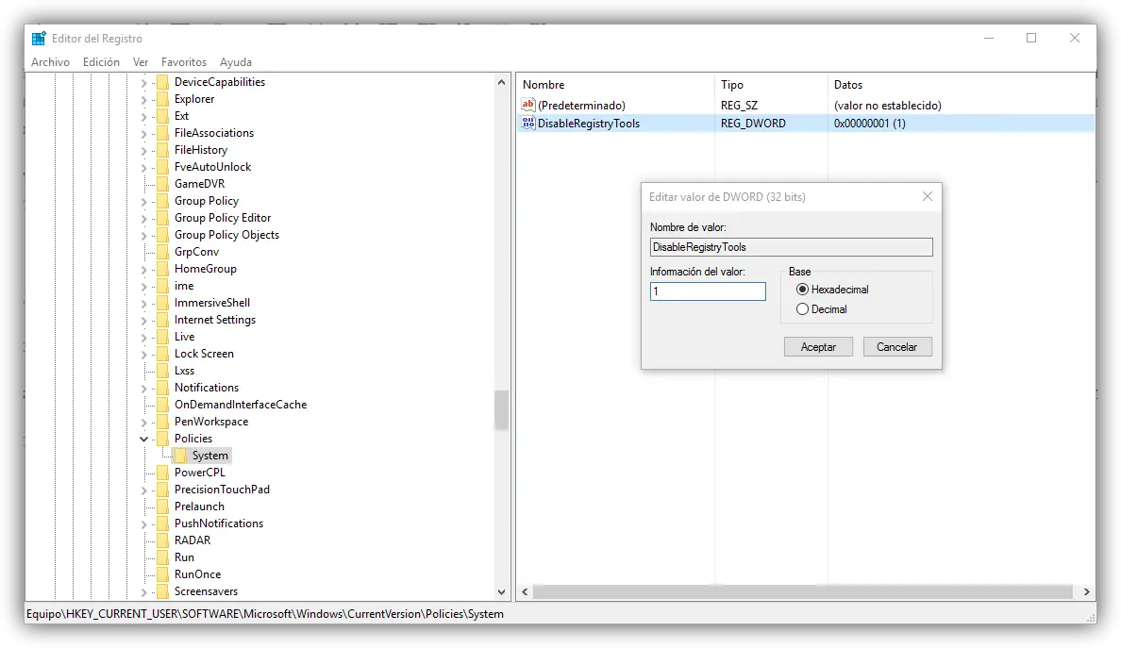This screenshot has height=648, width=1121.
Task: Click the Internet Settings folder icon
Action: (x=162, y=320)
